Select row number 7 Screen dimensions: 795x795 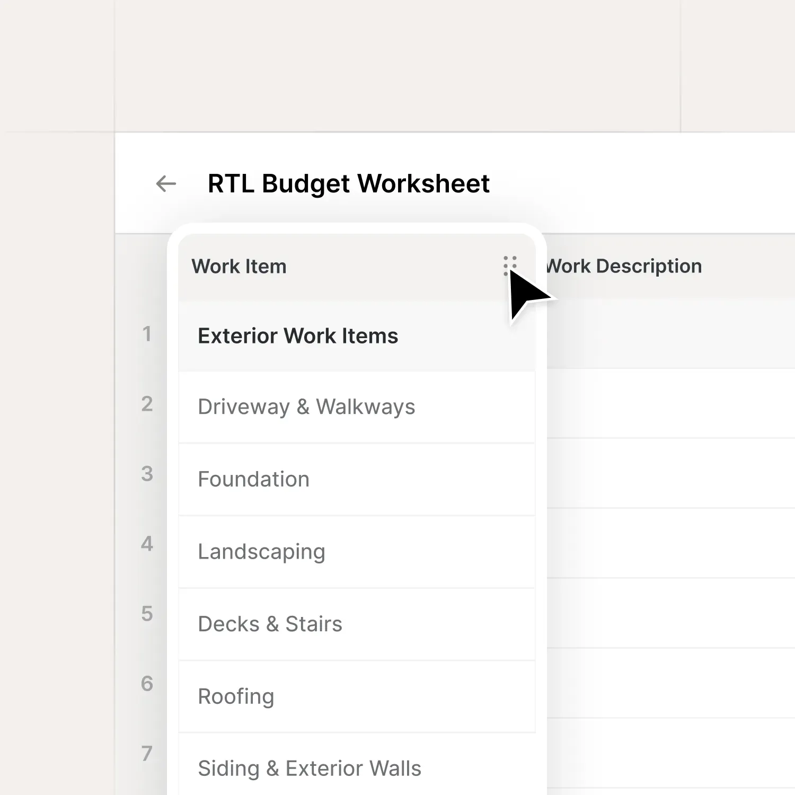point(147,754)
